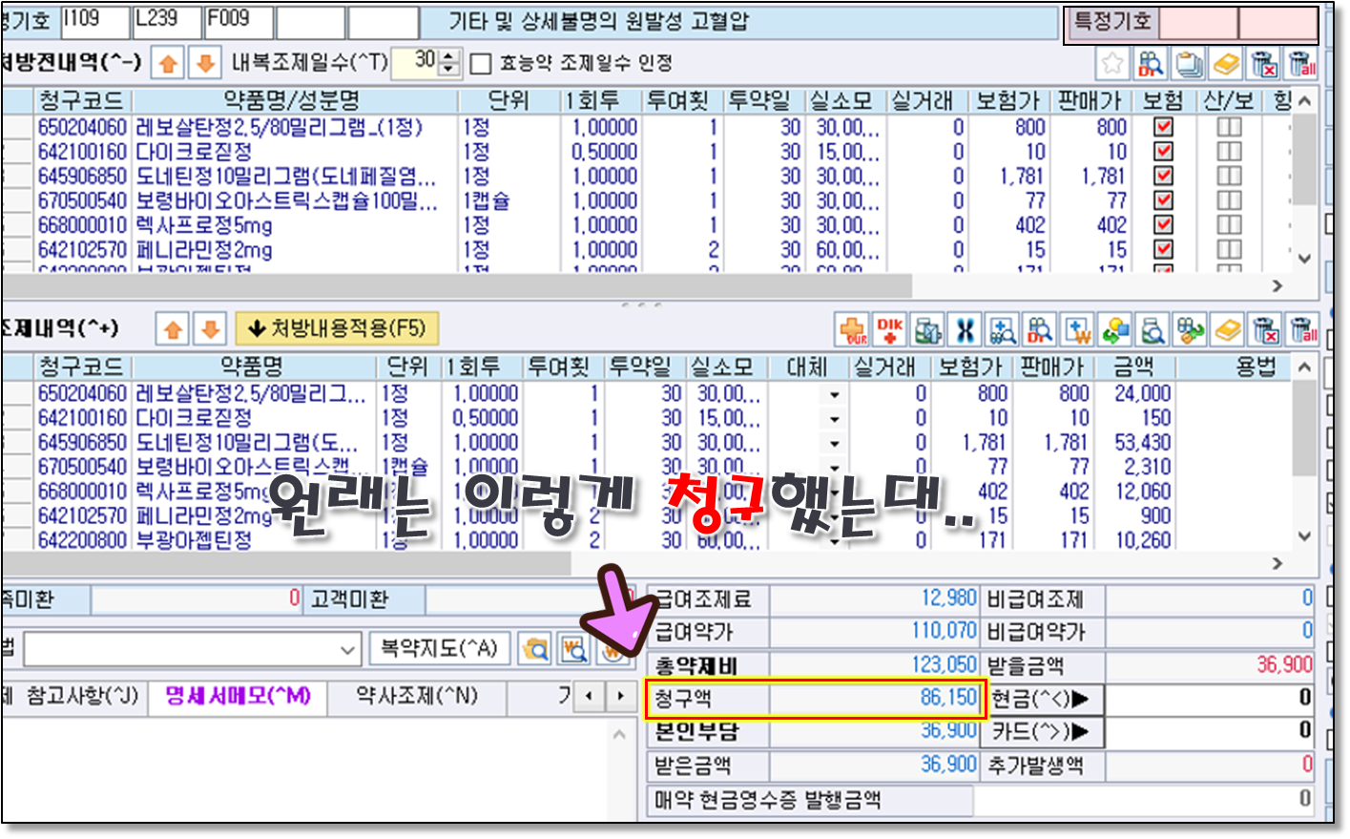Open 대체 dropdown for 다이크로짇정 row
Image resolution: width=1350 pixels, height=839 pixels.
(x=834, y=419)
